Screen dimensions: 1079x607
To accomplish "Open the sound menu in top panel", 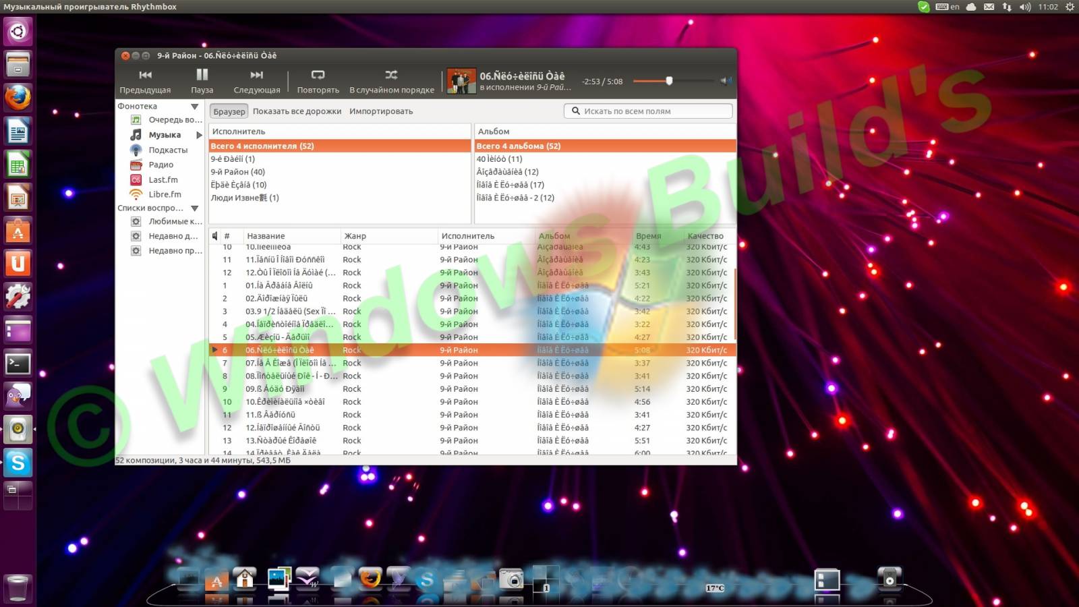I will (x=1025, y=7).
